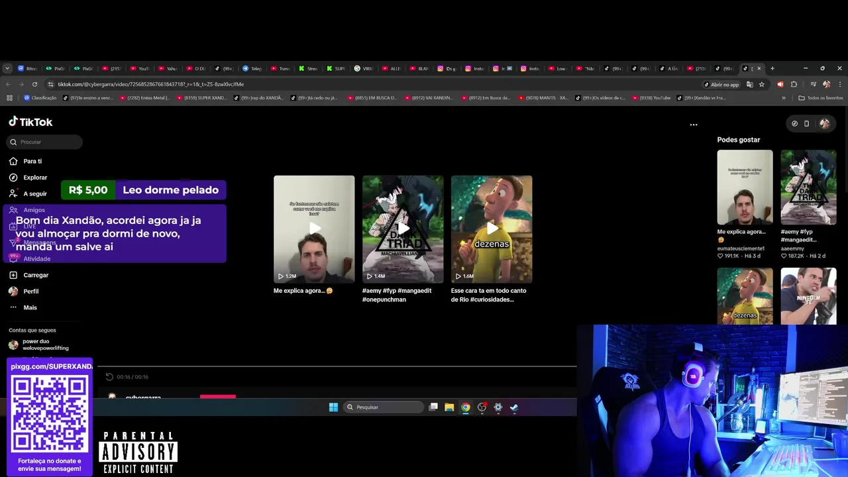The height and width of the screenshot is (477, 848).
Task: Click the red extension icon in toolbar
Action: 780,84
